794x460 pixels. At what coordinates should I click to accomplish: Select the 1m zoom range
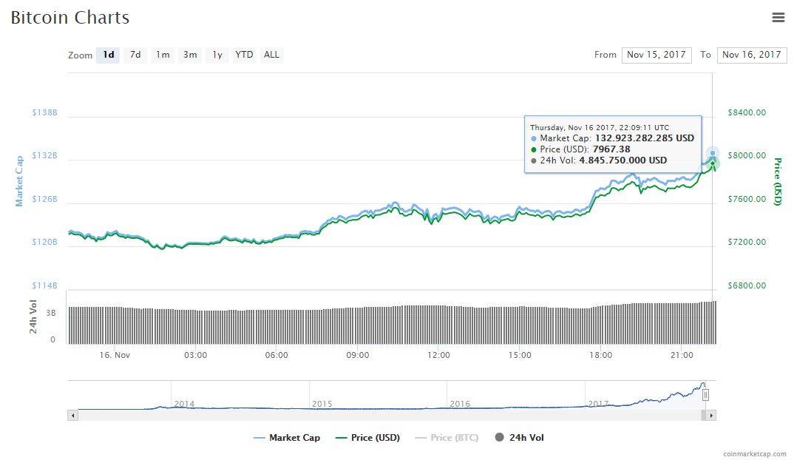click(x=163, y=55)
